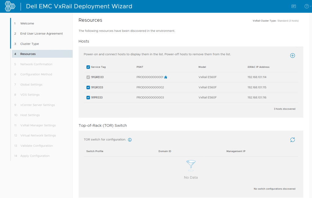312x198 pixels.
Task: Click the iDRAC IP Address column header
Action: pos(258,67)
